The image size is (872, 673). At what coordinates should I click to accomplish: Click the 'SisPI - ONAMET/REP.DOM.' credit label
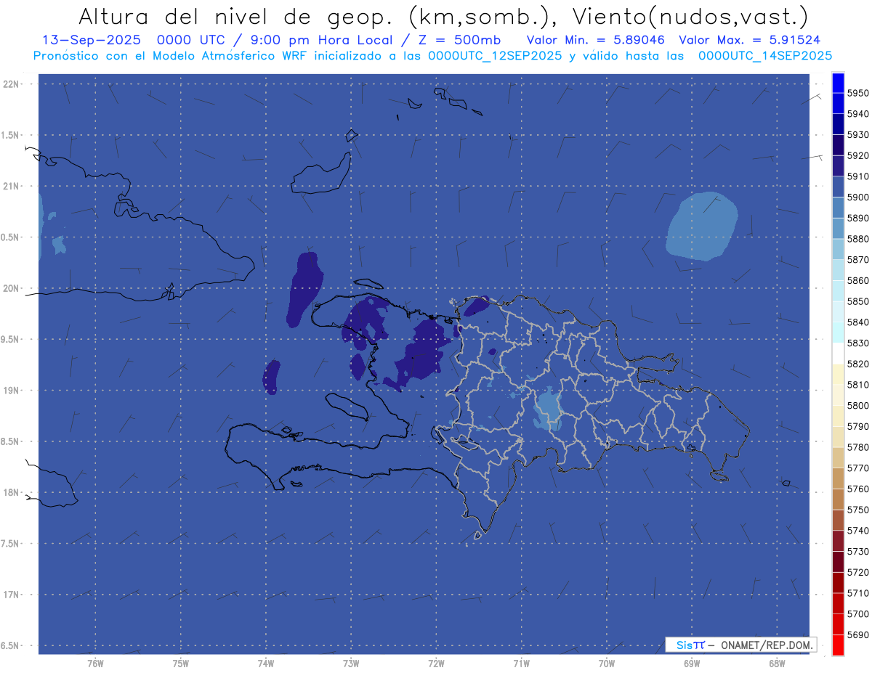[741, 645]
